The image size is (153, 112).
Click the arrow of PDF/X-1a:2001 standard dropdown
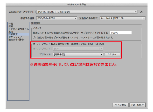(76, 18)
